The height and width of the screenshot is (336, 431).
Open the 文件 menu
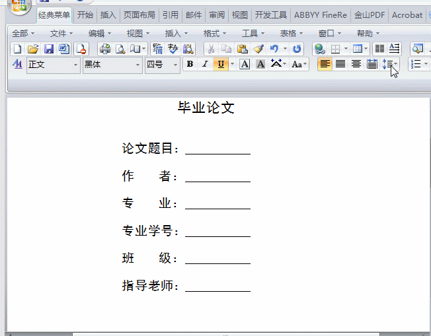pyautogui.click(x=61, y=34)
